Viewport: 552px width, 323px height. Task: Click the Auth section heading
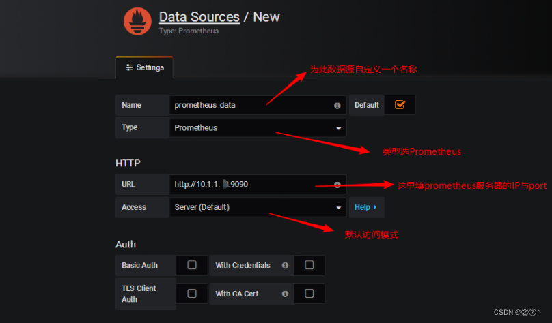(126, 245)
